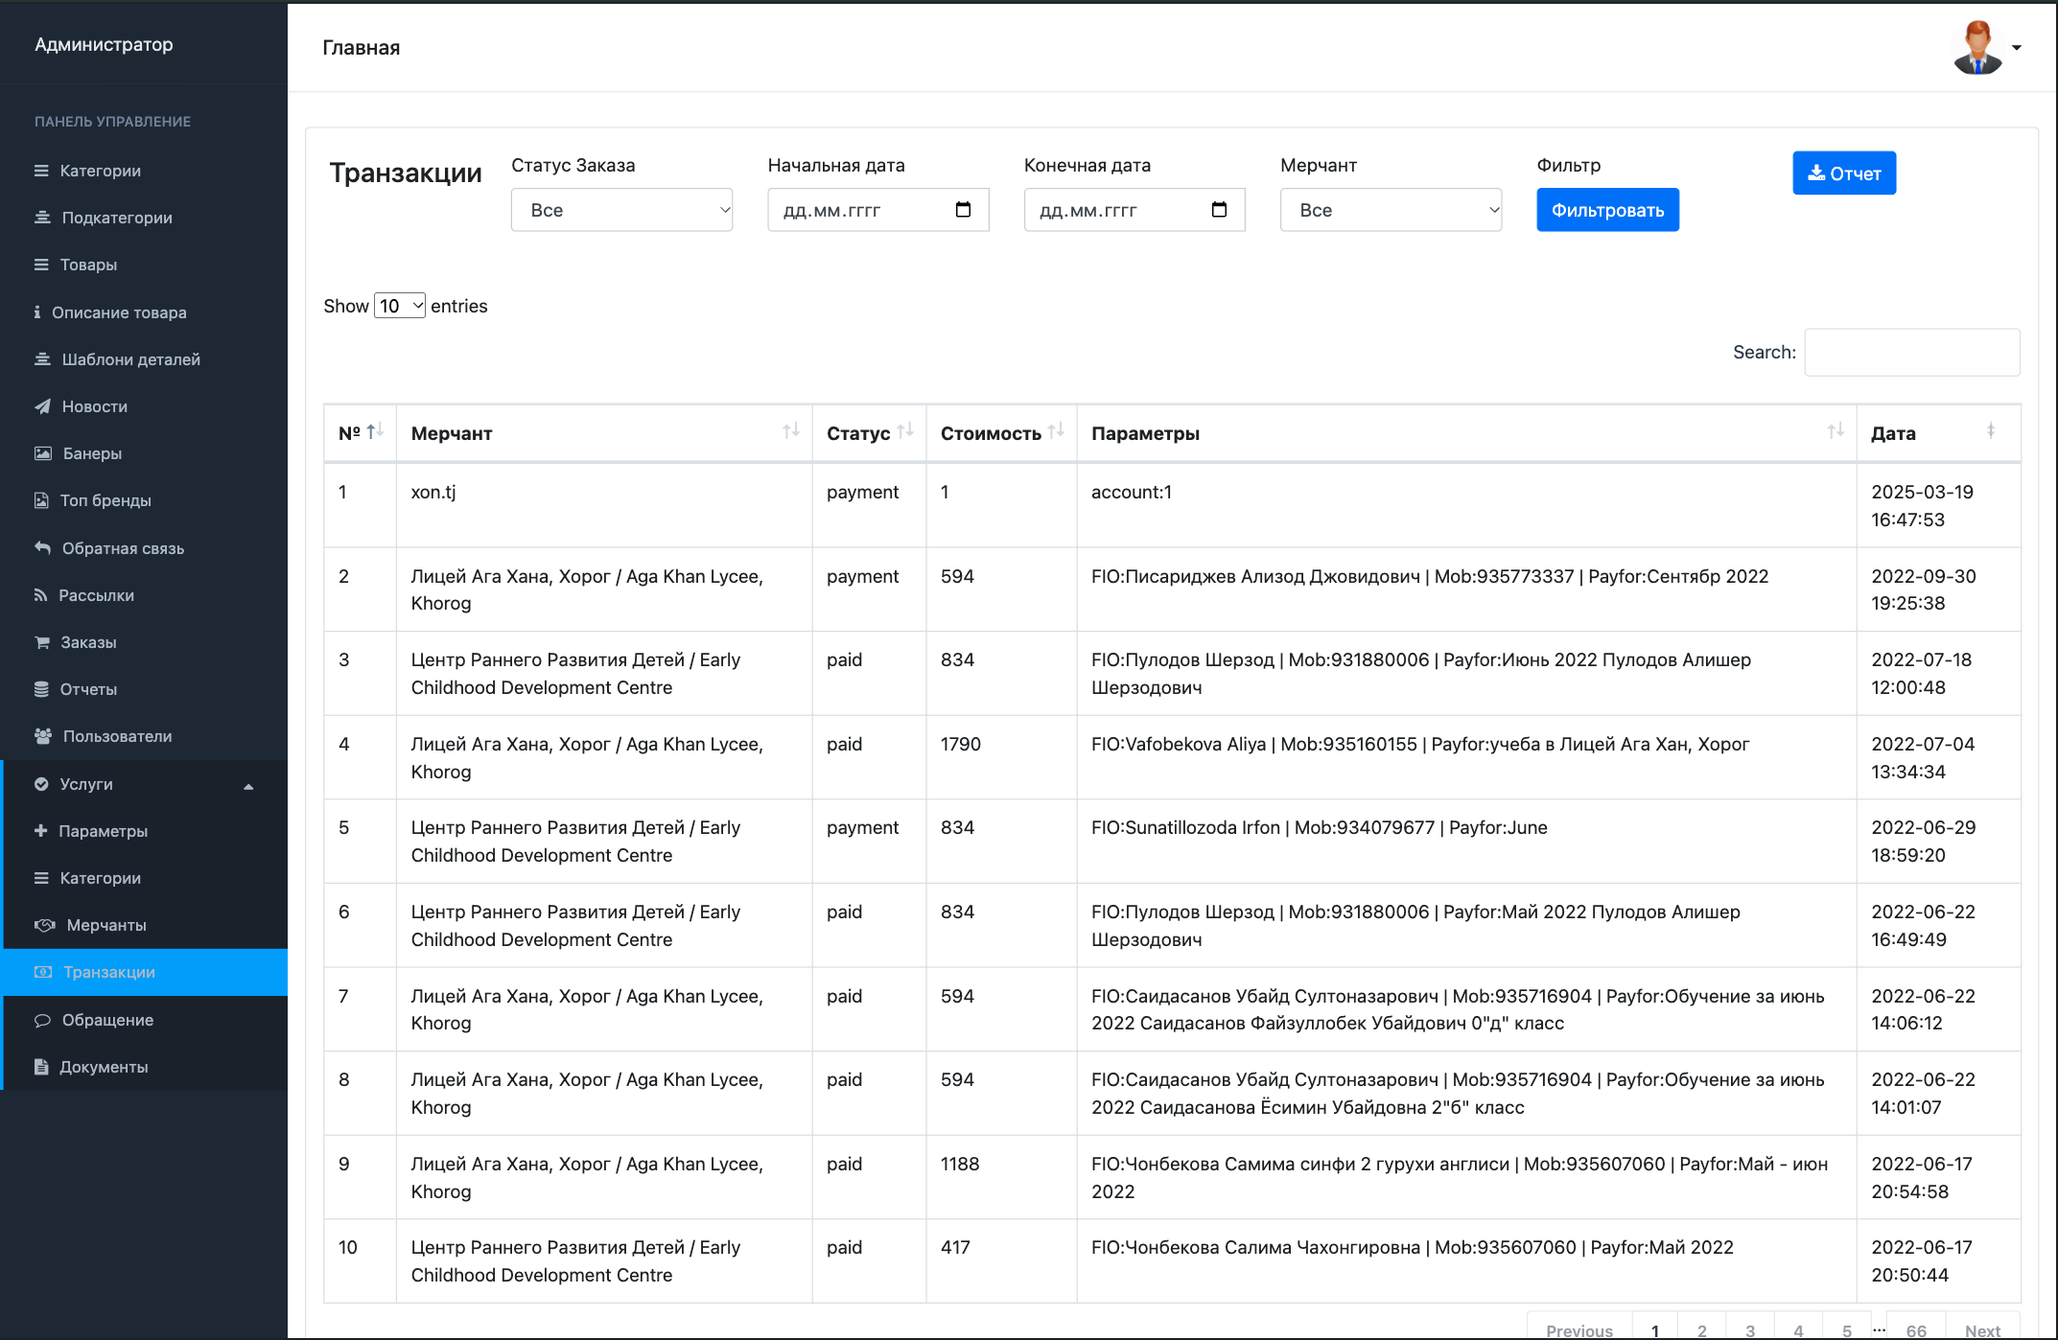
Task: Change the Show entries count dropdown
Action: pyautogui.click(x=400, y=306)
